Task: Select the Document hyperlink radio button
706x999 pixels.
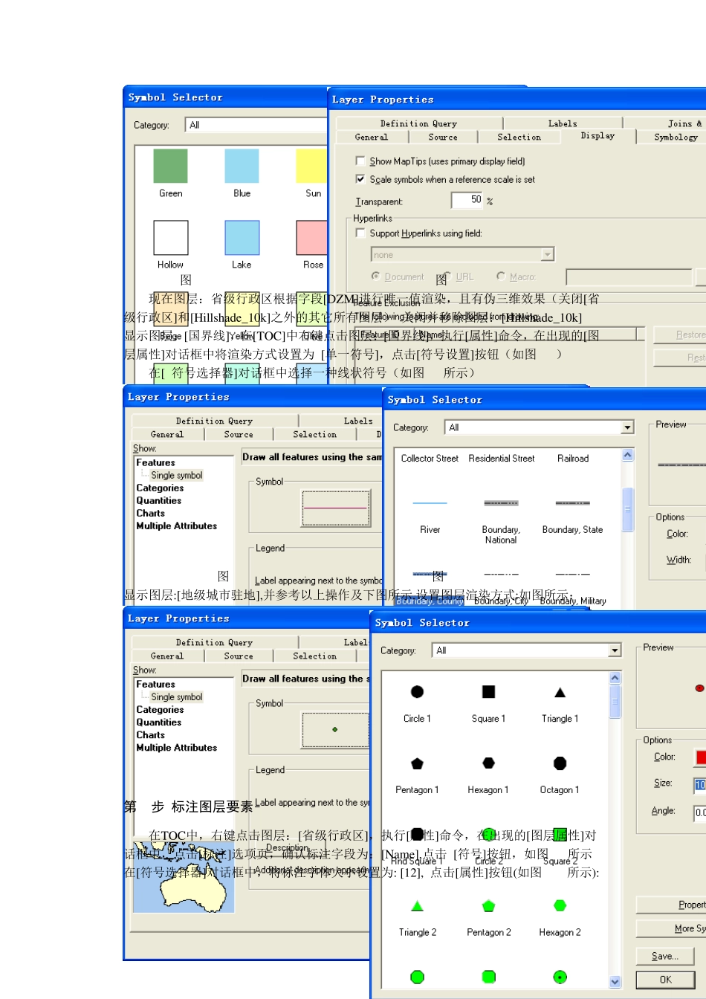Action: coord(376,277)
